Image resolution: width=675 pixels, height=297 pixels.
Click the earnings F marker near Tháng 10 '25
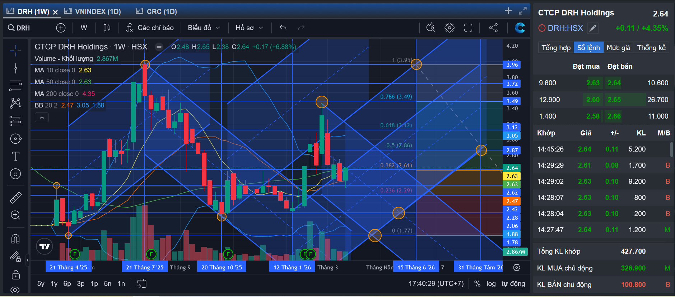point(228,254)
